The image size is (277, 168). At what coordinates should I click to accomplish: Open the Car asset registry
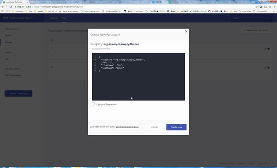pyautogui.click(x=7, y=59)
